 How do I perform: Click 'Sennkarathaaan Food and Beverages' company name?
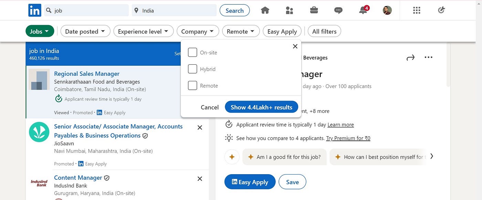click(97, 82)
